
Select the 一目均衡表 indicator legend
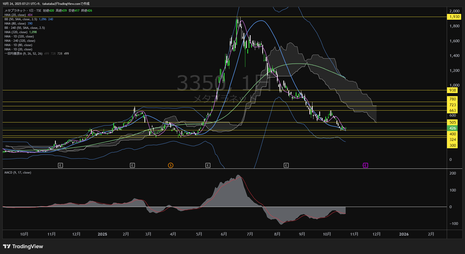click(x=23, y=54)
